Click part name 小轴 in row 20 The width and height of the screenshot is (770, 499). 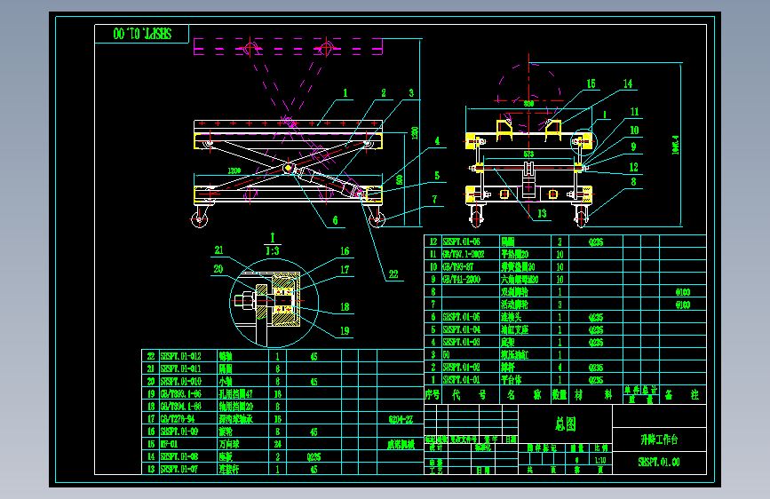226,381
